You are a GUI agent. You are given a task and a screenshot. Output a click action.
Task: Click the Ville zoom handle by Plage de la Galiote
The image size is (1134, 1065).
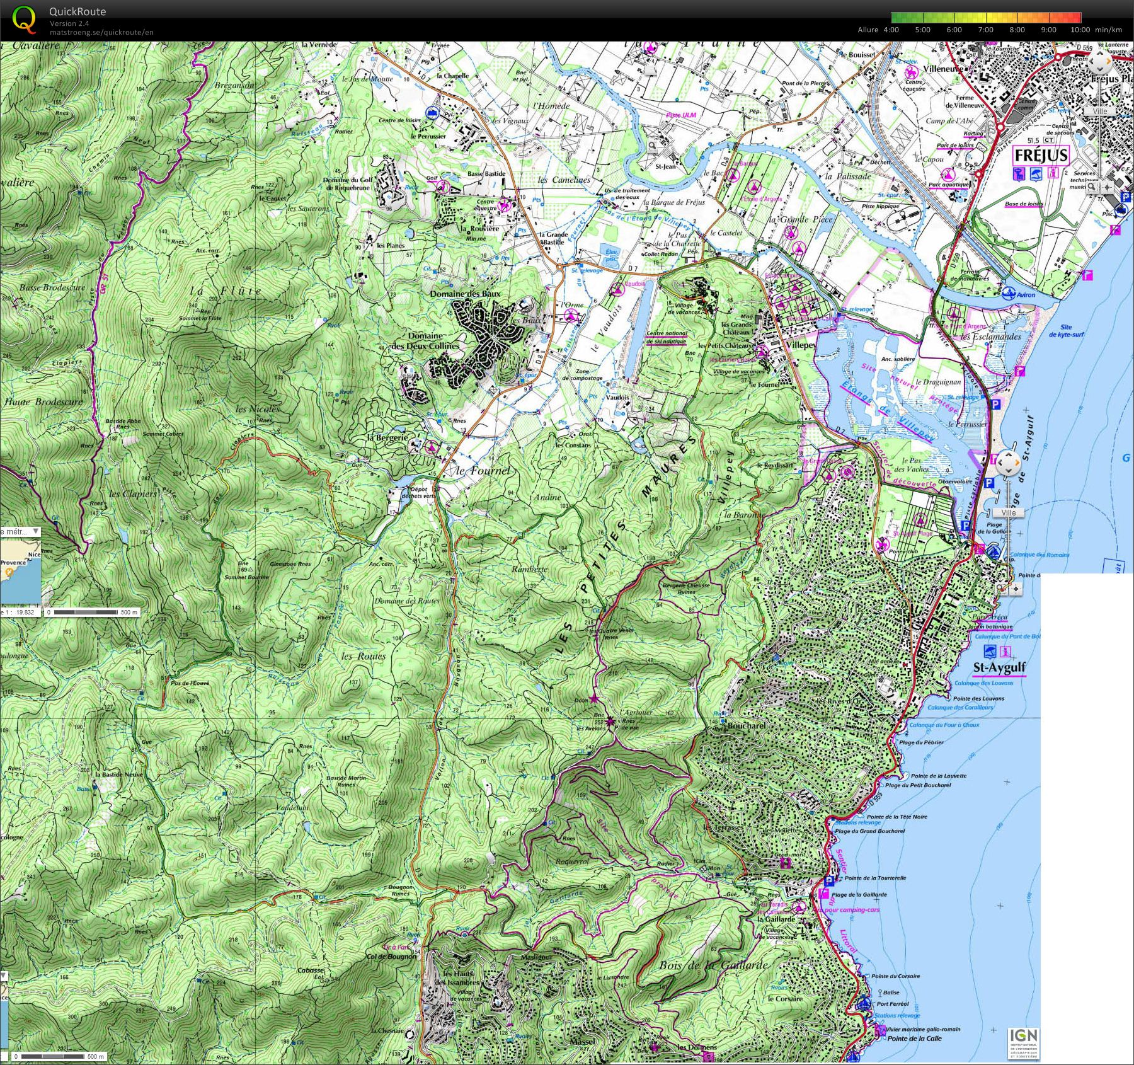[x=1009, y=513]
